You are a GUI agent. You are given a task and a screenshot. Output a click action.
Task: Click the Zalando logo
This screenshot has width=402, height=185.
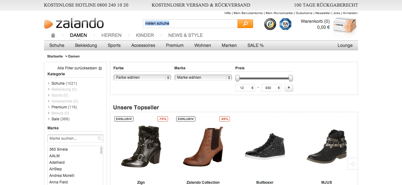coord(74,24)
